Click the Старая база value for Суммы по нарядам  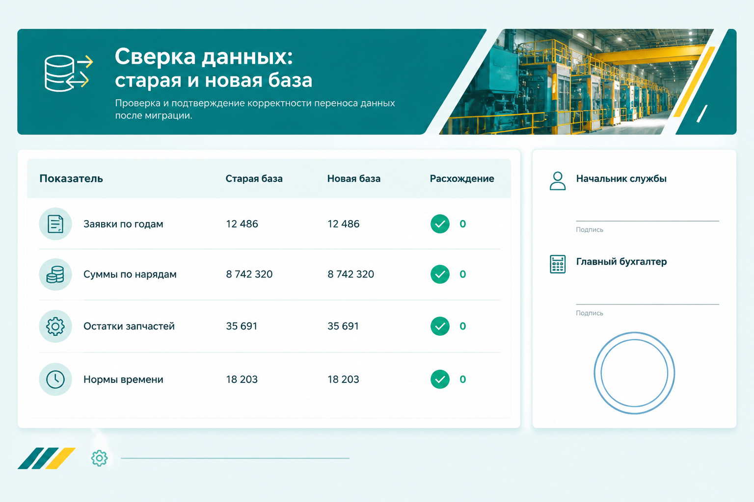coord(249,275)
